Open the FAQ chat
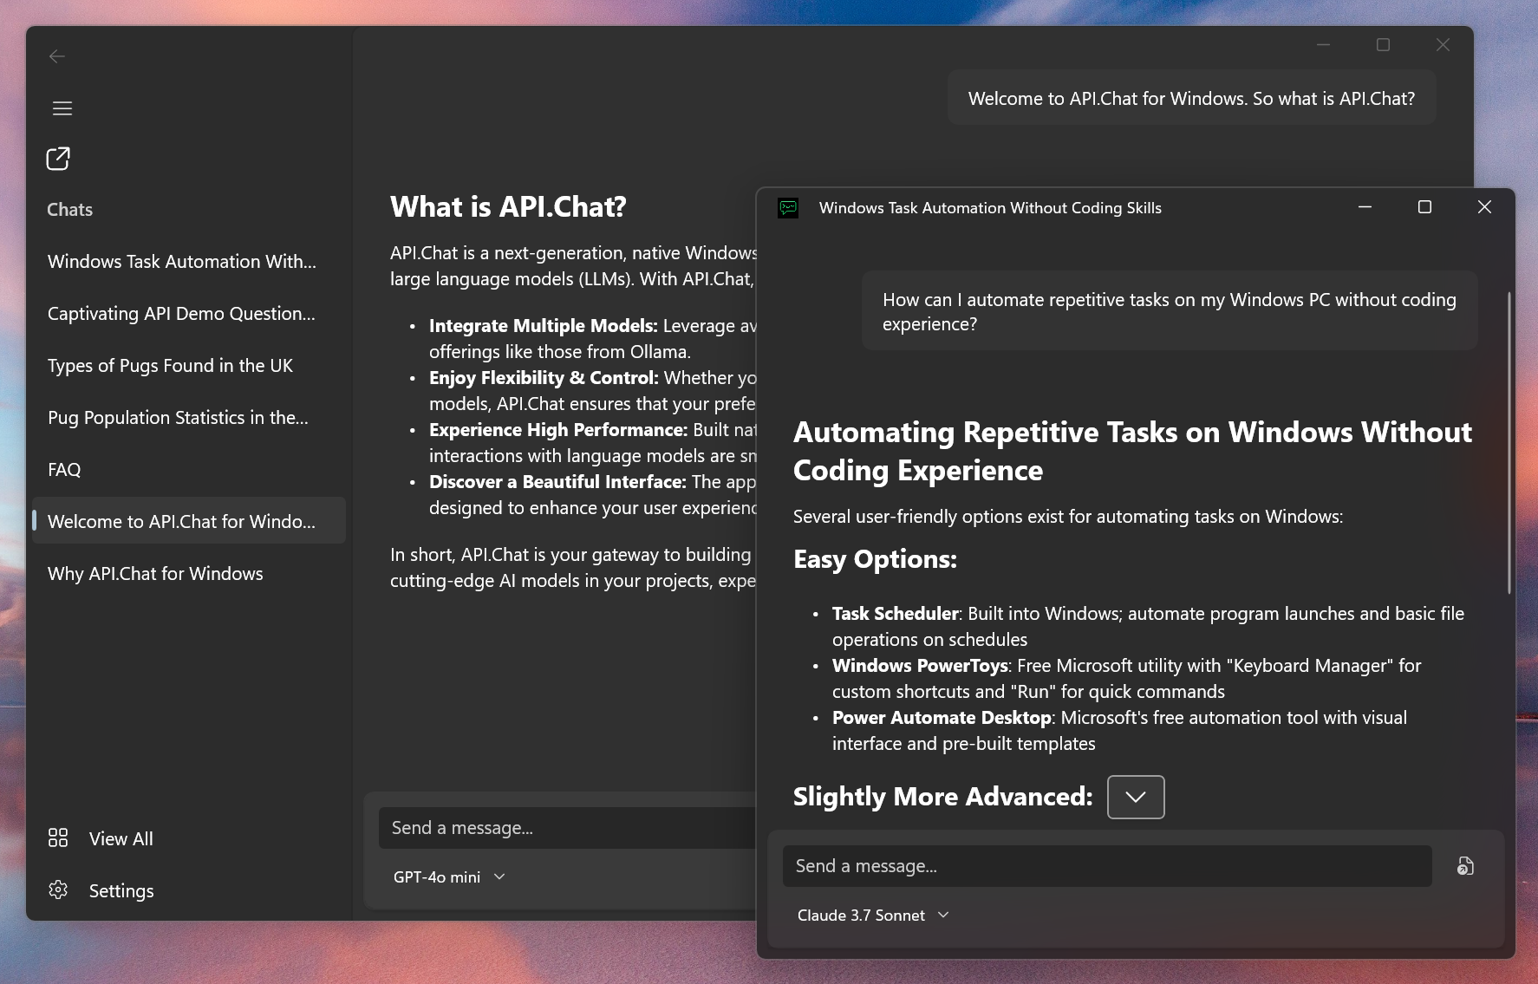The image size is (1538, 984). tap(189, 469)
